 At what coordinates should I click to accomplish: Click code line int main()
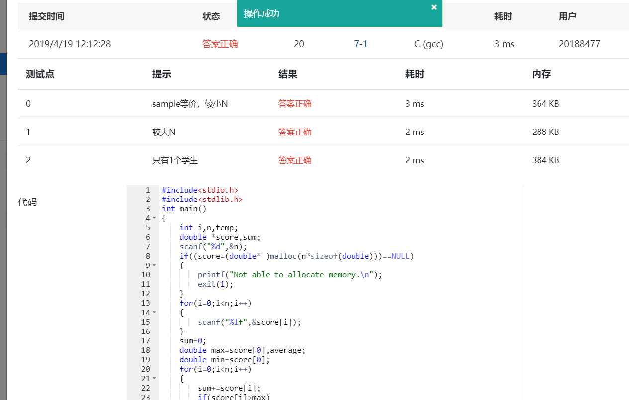(184, 209)
